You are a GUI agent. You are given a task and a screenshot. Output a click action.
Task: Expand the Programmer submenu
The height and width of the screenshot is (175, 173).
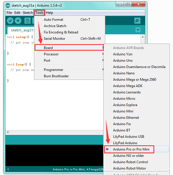click(69, 70)
